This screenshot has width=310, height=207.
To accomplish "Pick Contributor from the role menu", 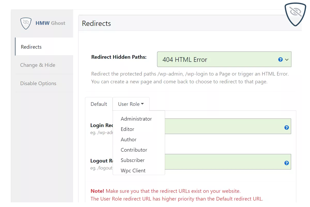I will point(134,150).
